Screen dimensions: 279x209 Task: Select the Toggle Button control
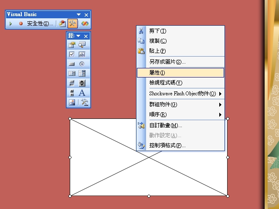click(x=71, y=83)
